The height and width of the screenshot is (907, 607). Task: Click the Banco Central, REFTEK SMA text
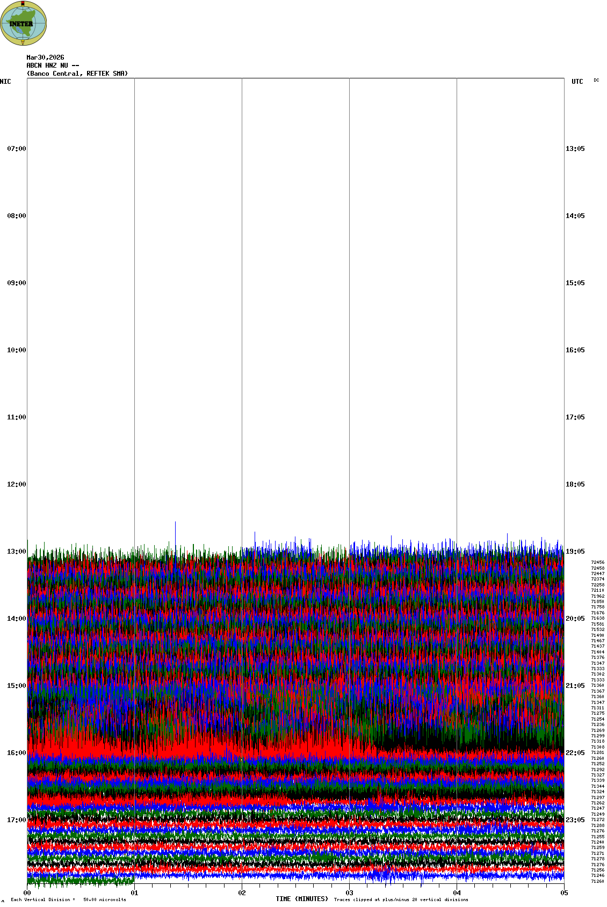coord(77,74)
